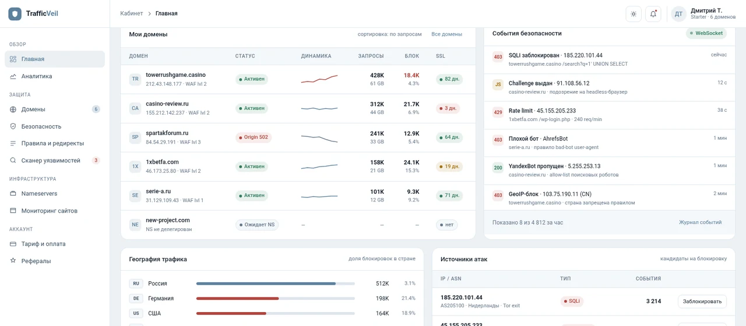Change сортировка: по запросам sorting

coord(389,34)
